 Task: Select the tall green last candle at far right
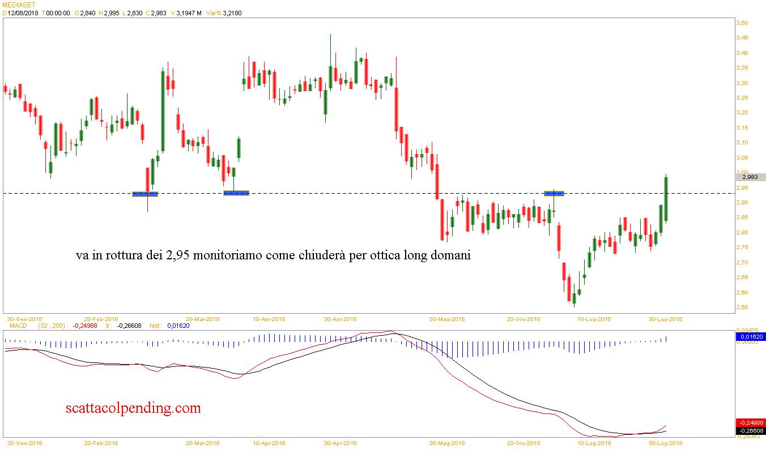(666, 199)
